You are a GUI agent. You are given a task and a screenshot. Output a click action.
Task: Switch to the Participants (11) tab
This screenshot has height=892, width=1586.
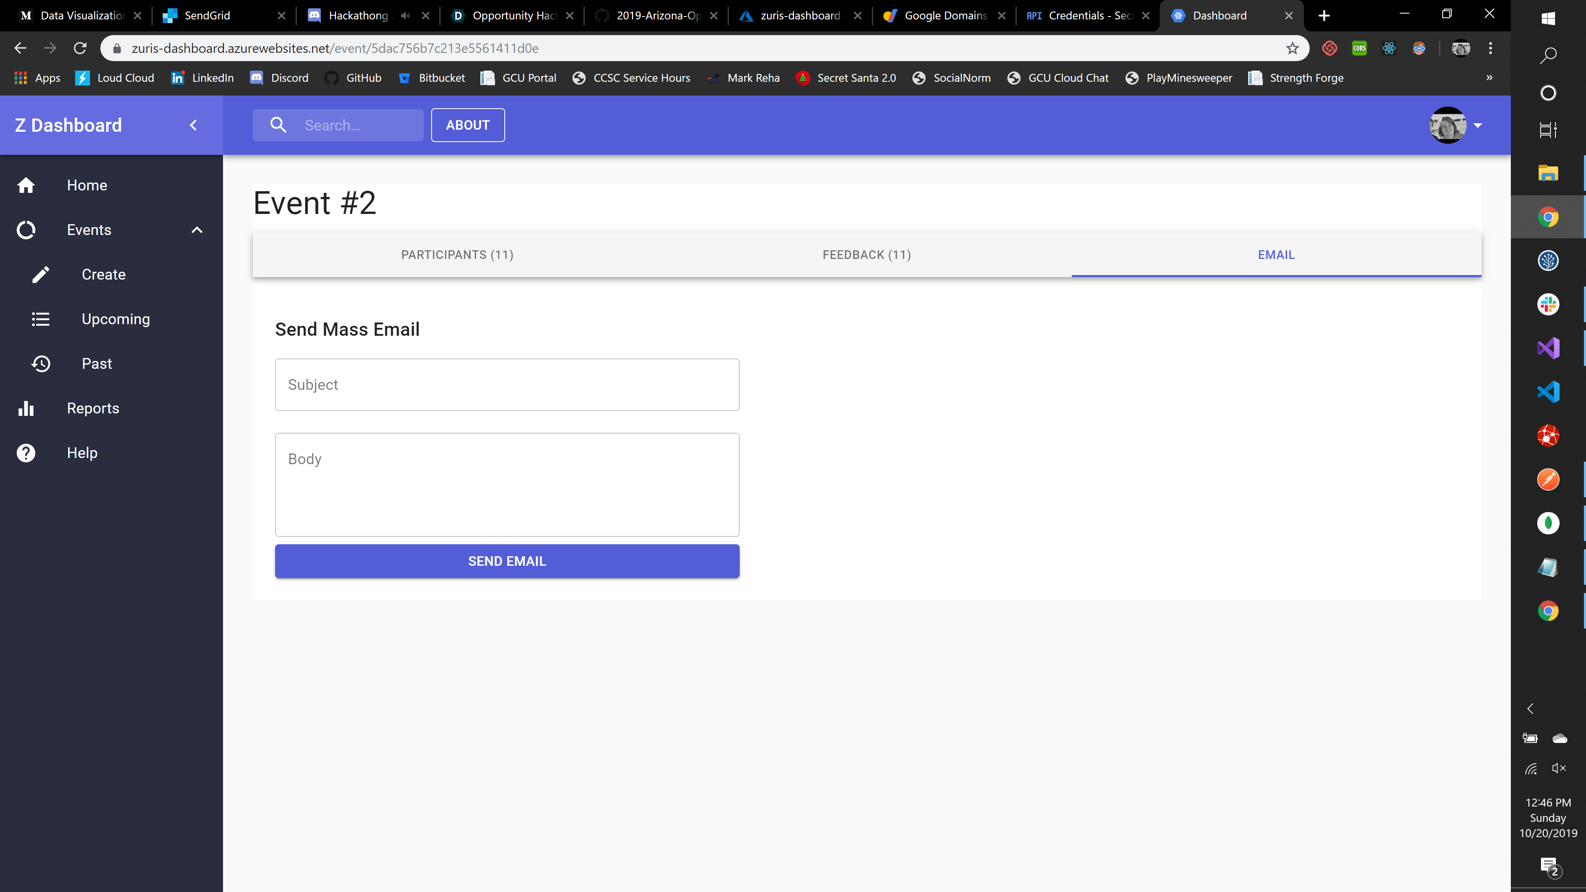457,255
